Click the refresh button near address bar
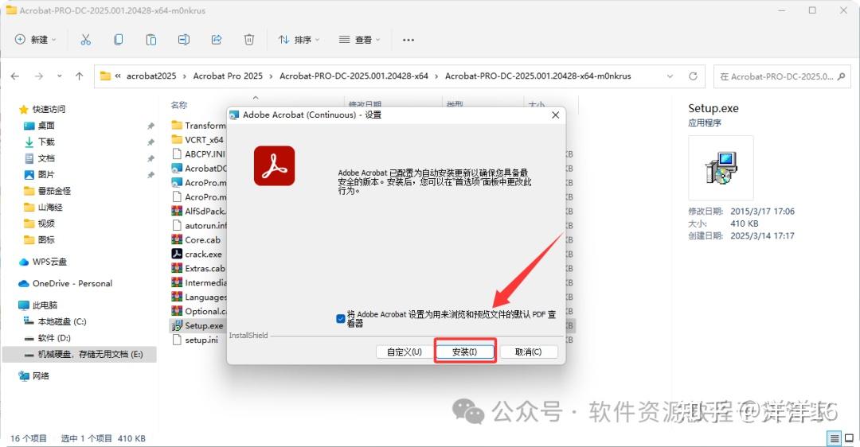The image size is (860, 447). 694,76
